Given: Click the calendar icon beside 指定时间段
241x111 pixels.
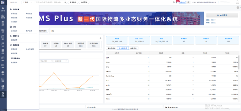Looking at the screenshot, I should 52,31.
